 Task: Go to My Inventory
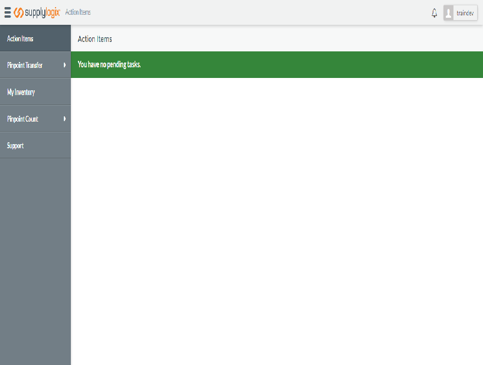click(x=21, y=92)
